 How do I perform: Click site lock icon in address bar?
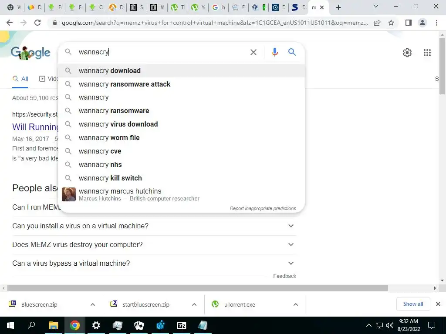pos(55,23)
